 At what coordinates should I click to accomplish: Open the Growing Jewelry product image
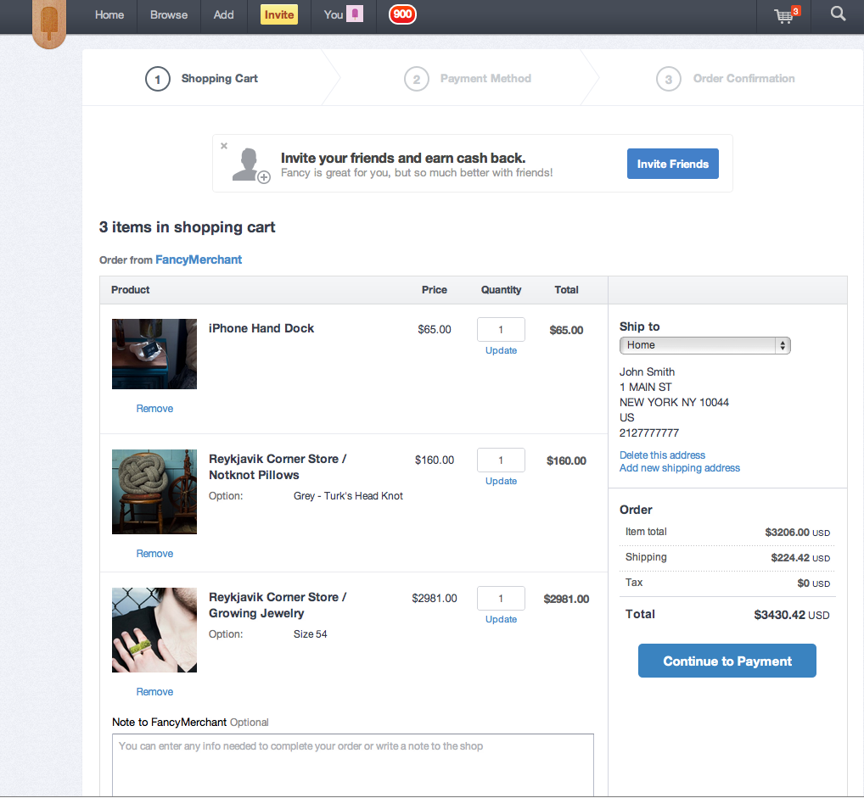coord(154,630)
